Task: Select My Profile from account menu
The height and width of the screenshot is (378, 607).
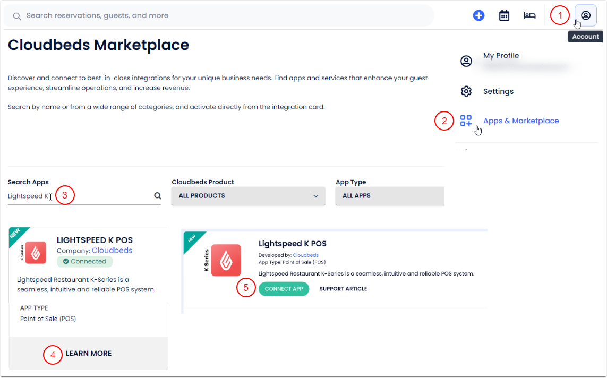Action: [501, 56]
